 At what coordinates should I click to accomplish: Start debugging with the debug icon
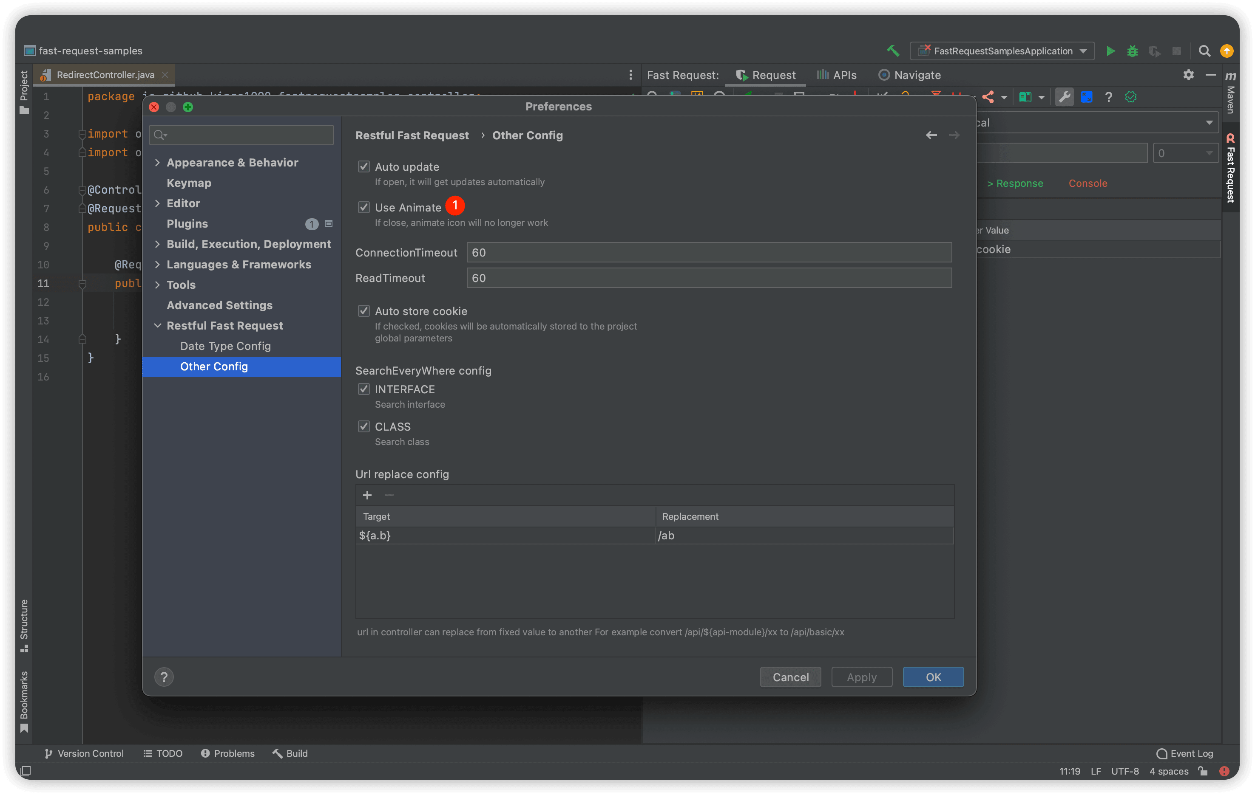(1132, 51)
